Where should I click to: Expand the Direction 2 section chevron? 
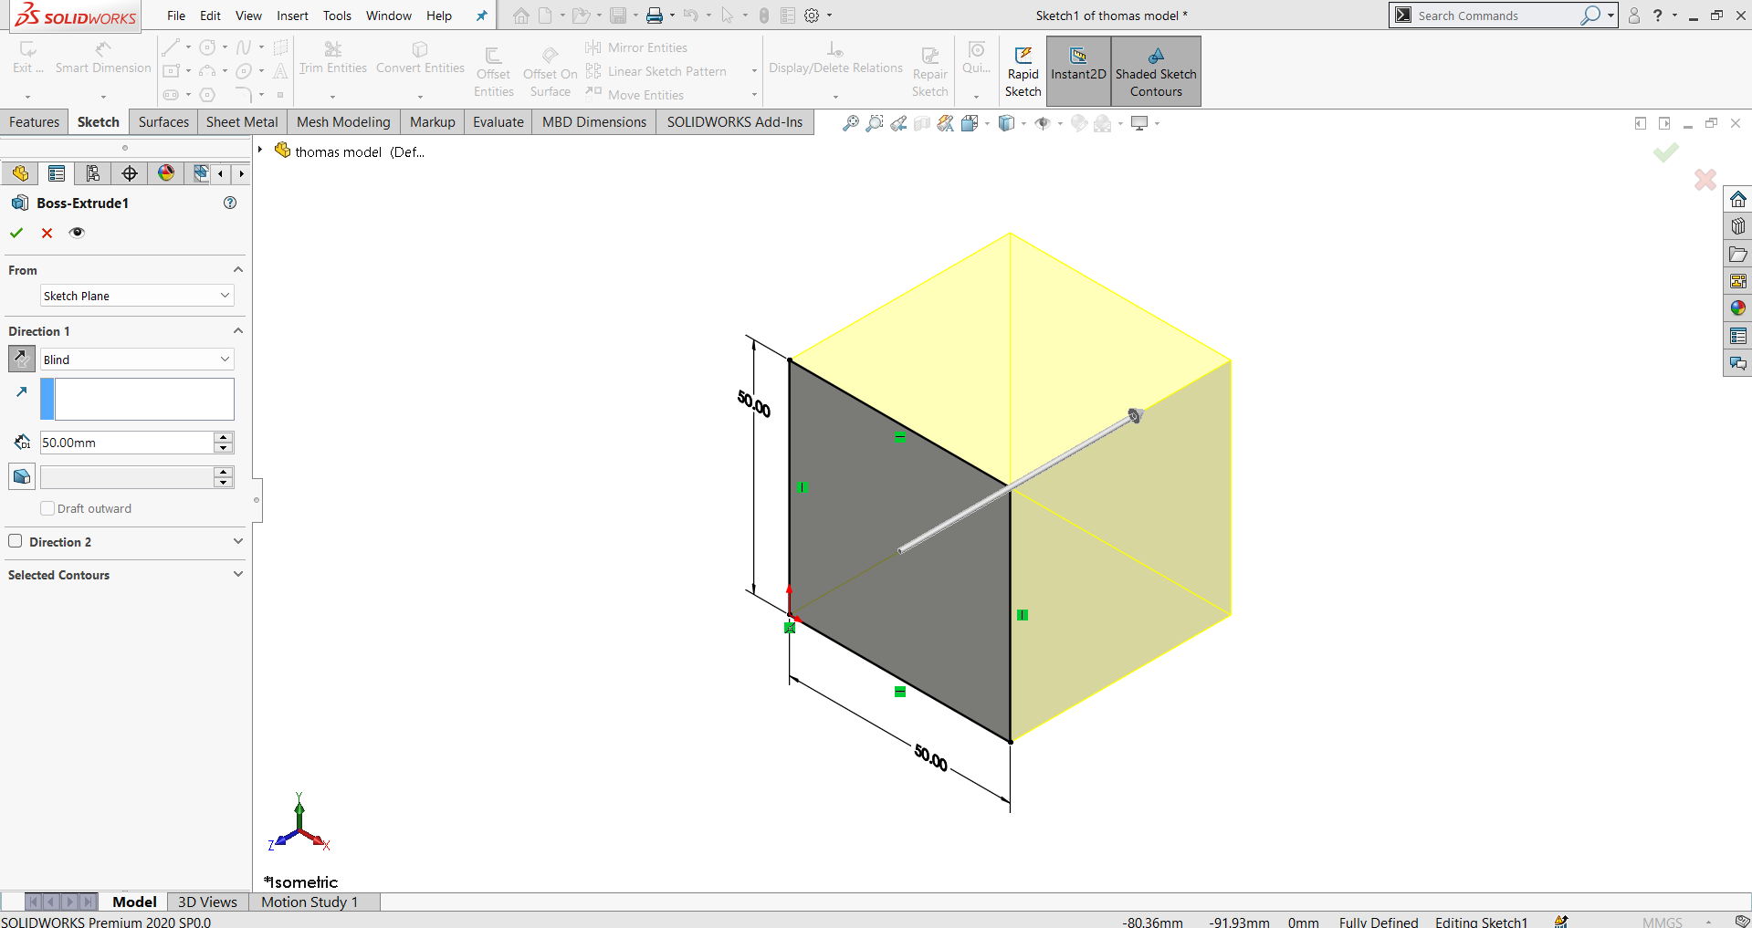coord(238,541)
